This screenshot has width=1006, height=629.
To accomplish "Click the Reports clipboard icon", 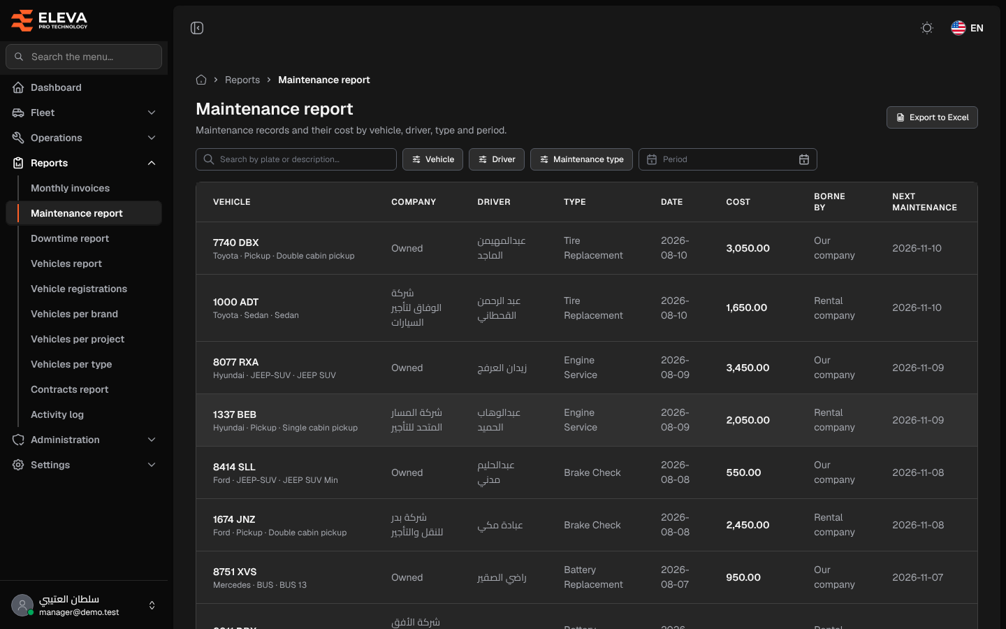I will pos(18,163).
